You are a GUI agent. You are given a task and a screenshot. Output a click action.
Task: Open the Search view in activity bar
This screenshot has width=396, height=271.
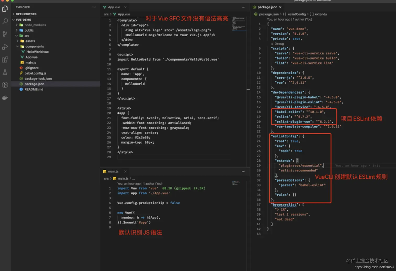click(5, 21)
